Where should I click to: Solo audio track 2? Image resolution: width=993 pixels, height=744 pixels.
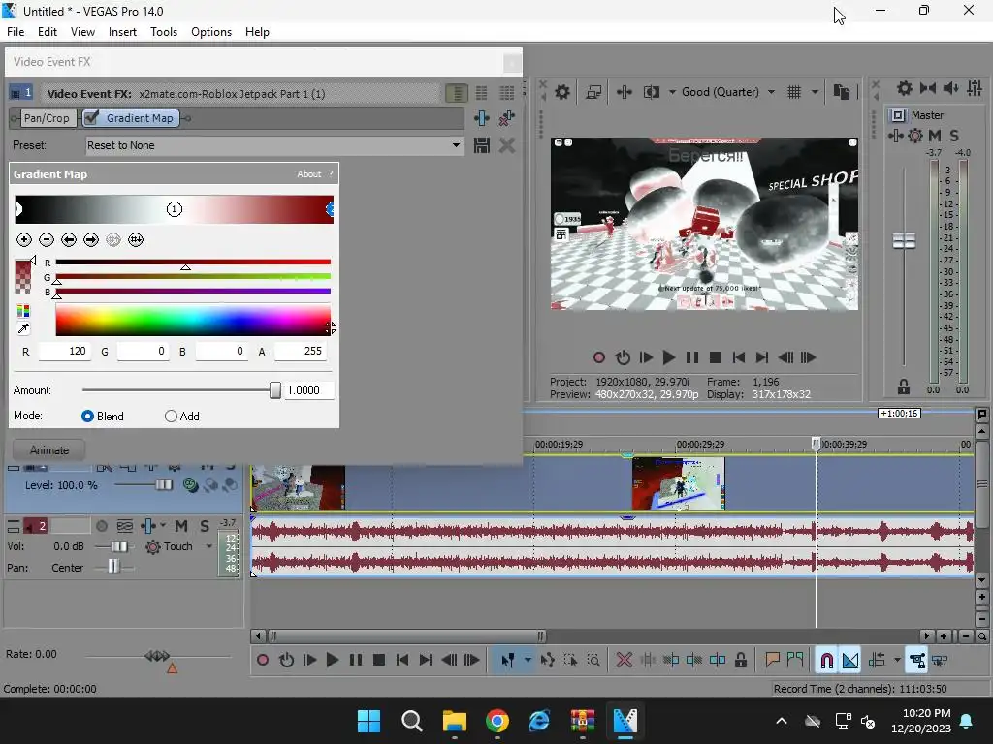click(205, 526)
